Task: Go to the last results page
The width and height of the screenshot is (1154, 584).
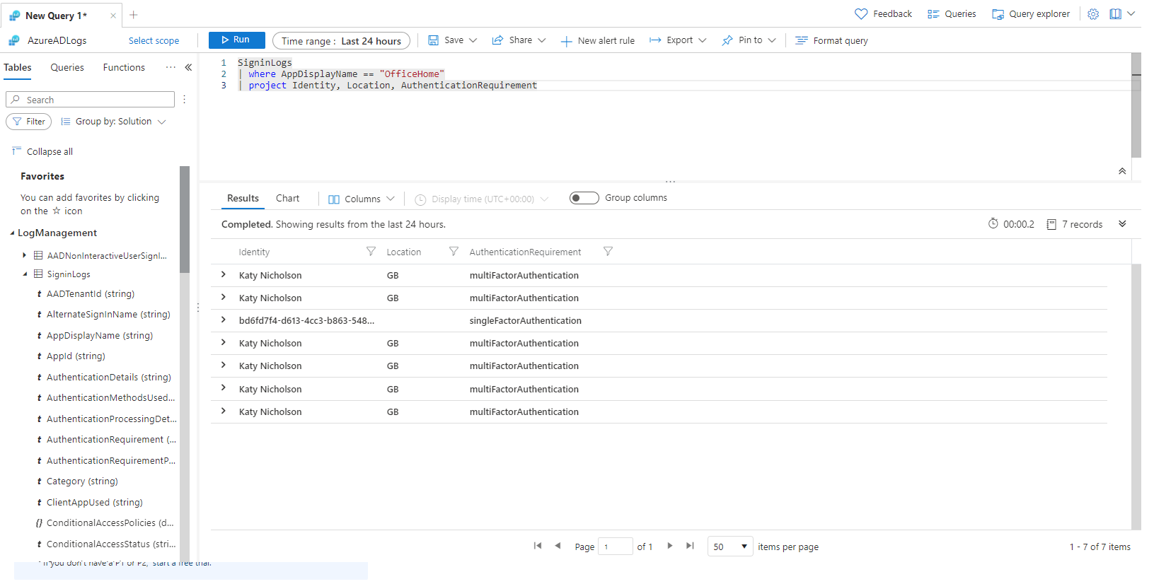Action: coord(690,546)
